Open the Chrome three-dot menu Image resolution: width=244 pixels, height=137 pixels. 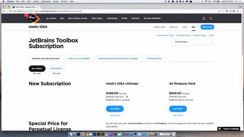[241, 11]
